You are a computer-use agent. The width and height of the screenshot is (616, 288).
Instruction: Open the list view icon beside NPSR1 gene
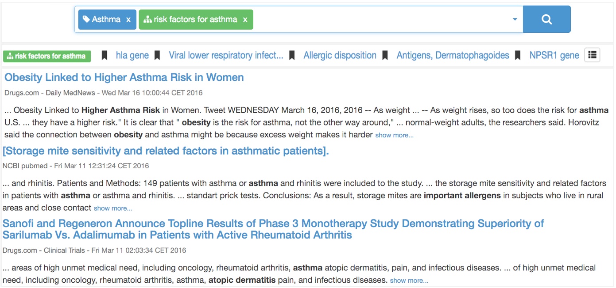[x=592, y=55]
